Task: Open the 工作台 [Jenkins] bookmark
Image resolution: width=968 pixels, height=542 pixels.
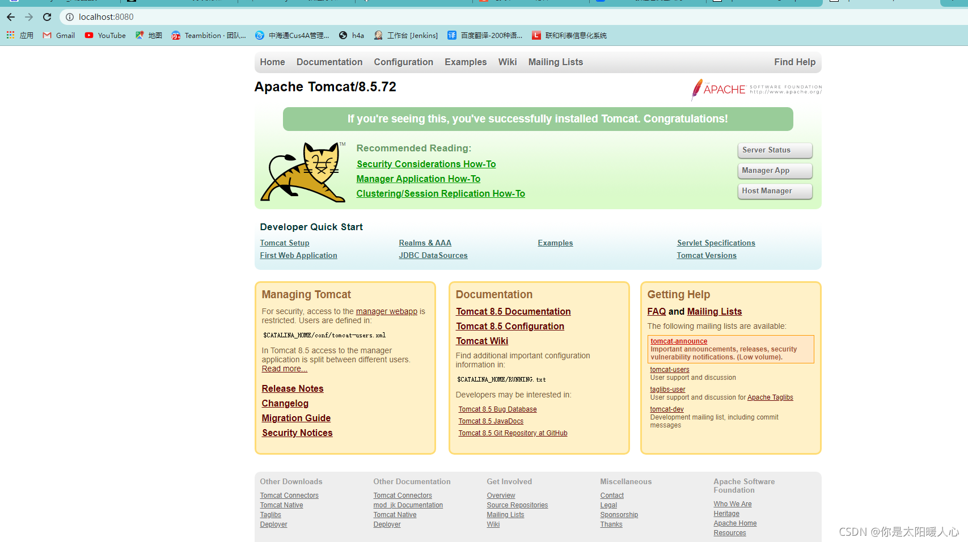Action: [406, 35]
